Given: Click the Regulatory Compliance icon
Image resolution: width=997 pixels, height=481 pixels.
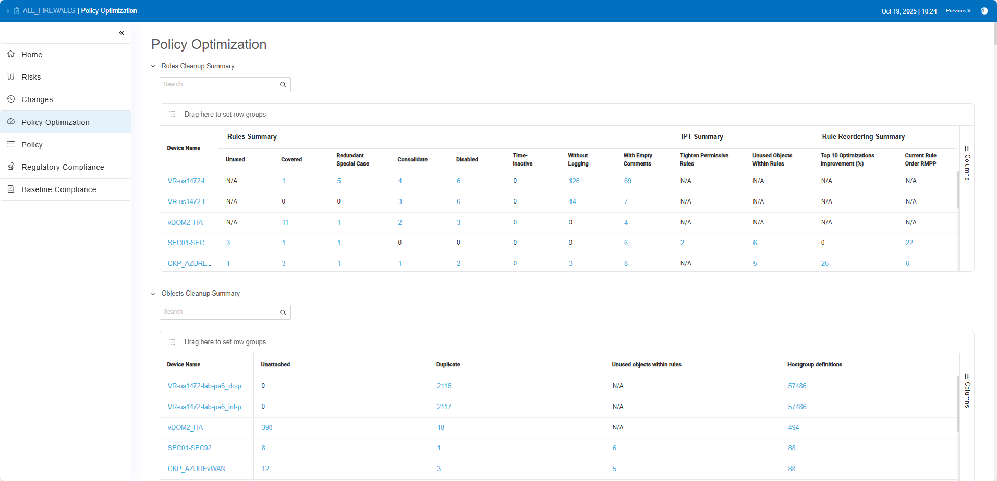Looking at the screenshot, I should 11,167.
